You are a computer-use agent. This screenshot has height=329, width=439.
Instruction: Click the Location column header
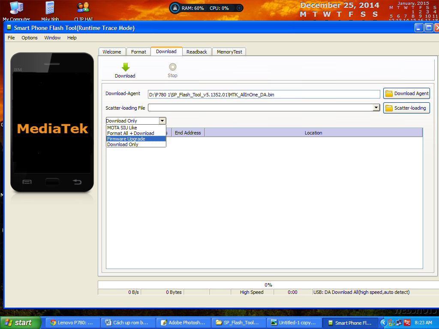point(313,133)
